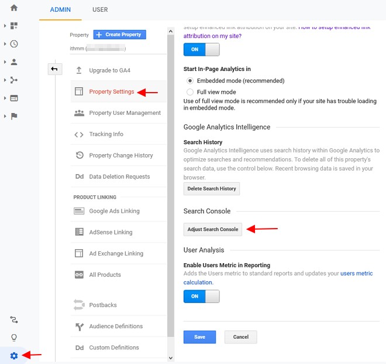Viewport: 386px width, 364px height.
Task: Click the Create Property button
Action: pos(120,35)
